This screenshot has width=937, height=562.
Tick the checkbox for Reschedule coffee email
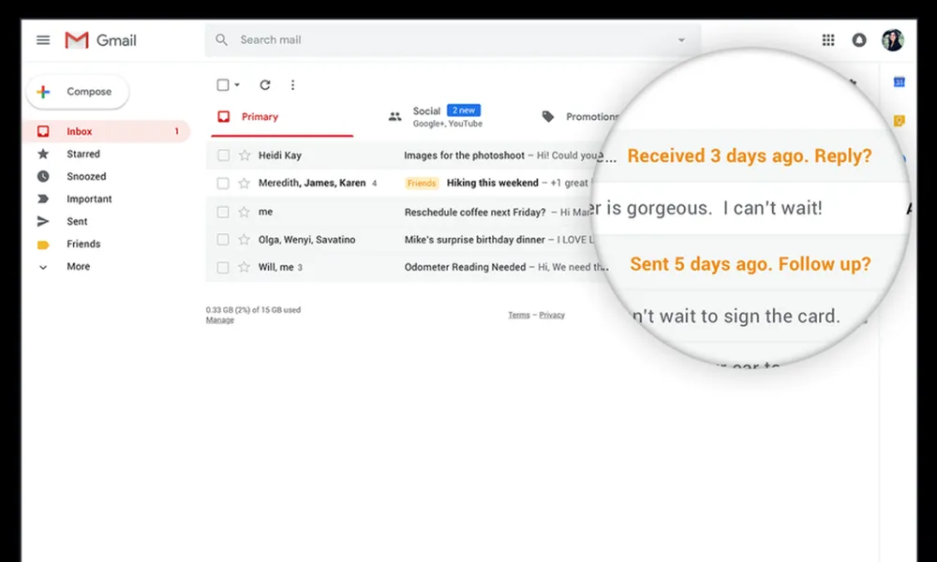coord(223,212)
